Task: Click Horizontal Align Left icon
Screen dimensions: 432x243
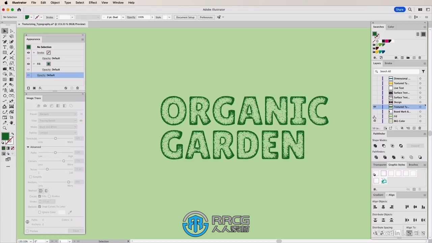Action: coord(375,207)
